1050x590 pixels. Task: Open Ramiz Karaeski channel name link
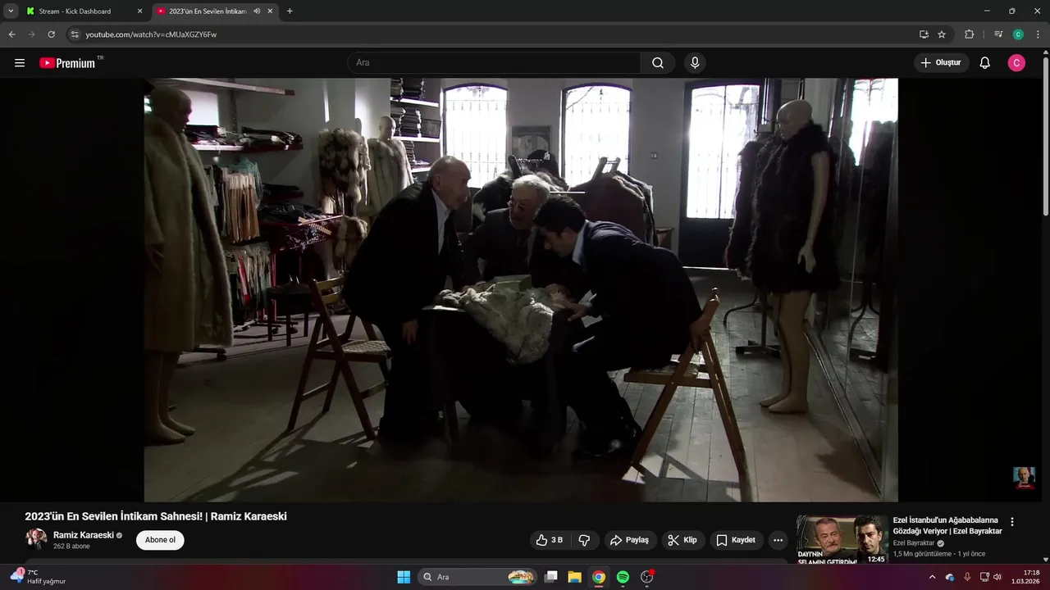(x=84, y=535)
